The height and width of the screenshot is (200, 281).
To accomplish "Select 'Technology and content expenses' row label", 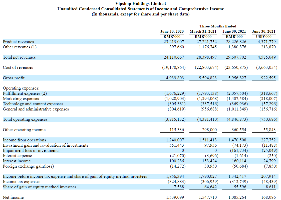I will click(33, 104).
